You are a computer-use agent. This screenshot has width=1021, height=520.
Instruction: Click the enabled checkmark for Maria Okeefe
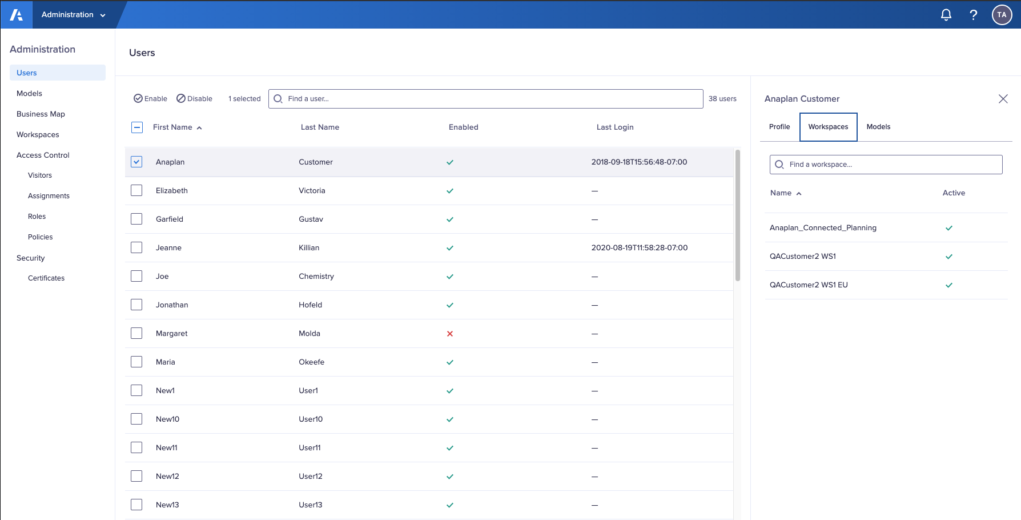coord(450,362)
